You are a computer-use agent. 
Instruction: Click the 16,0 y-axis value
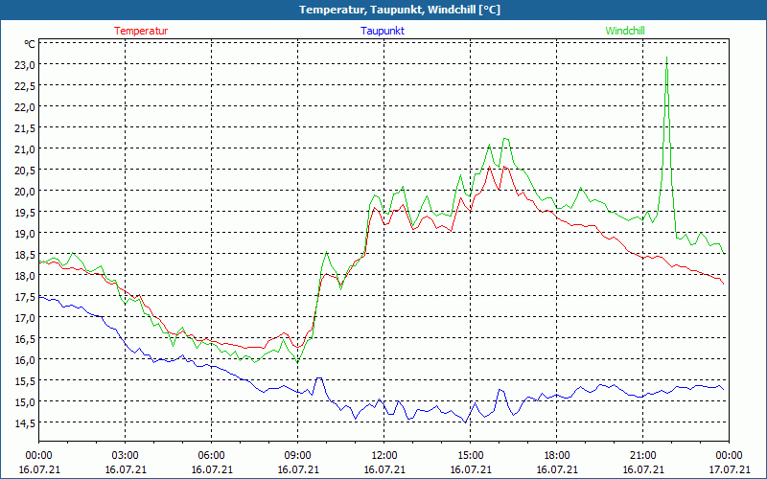[x=25, y=359]
